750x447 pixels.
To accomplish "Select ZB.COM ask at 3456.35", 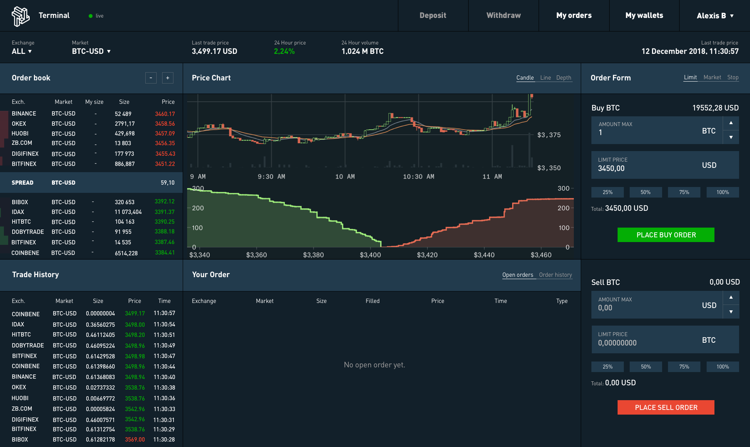I will pyautogui.click(x=91, y=143).
